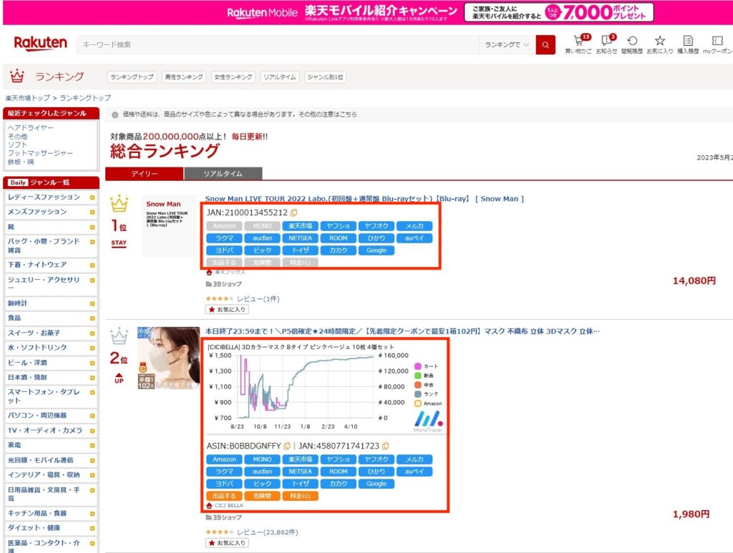Open the shopping cart icon
The height and width of the screenshot is (553, 733).
(x=578, y=41)
